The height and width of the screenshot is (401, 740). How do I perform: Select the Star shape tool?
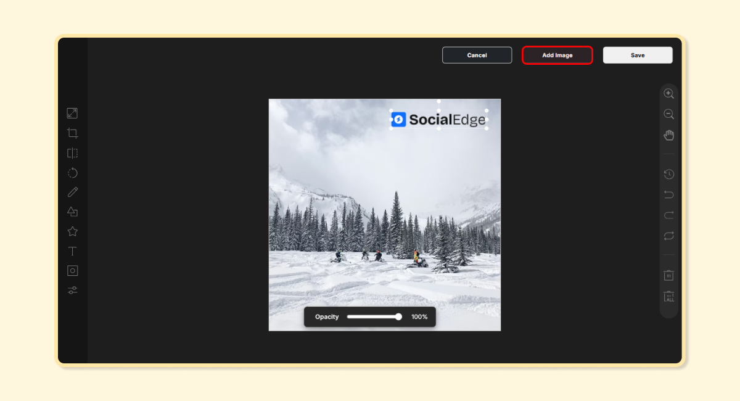pyautogui.click(x=72, y=231)
